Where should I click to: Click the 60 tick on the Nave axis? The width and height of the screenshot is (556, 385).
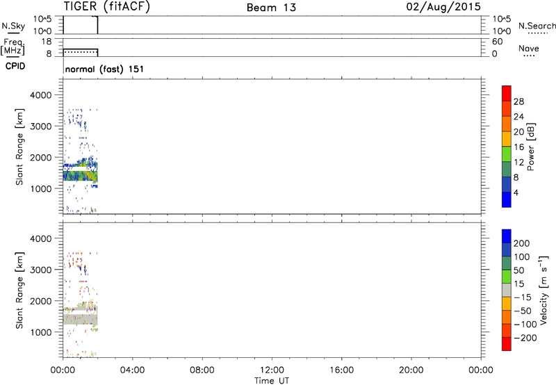coord(498,42)
